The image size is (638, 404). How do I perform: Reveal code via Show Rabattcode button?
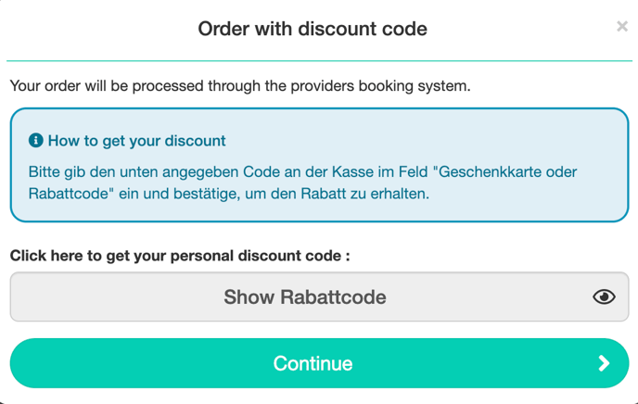coord(319,297)
